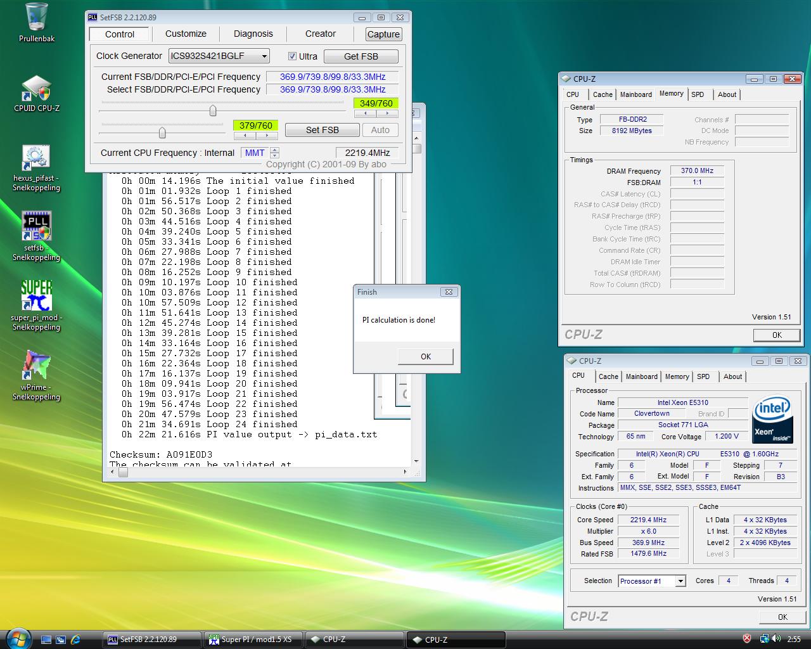The height and width of the screenshot is (649, 811).
Task: Switch to SetFSB Customize tab
Action: [186, 34]
